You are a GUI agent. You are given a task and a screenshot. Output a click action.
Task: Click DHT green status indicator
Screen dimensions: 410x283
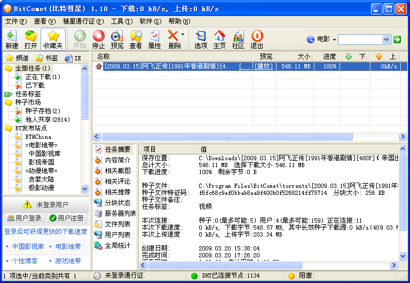tap(194, 276)
